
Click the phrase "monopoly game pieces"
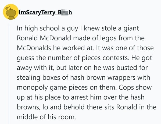click(52, 88)
